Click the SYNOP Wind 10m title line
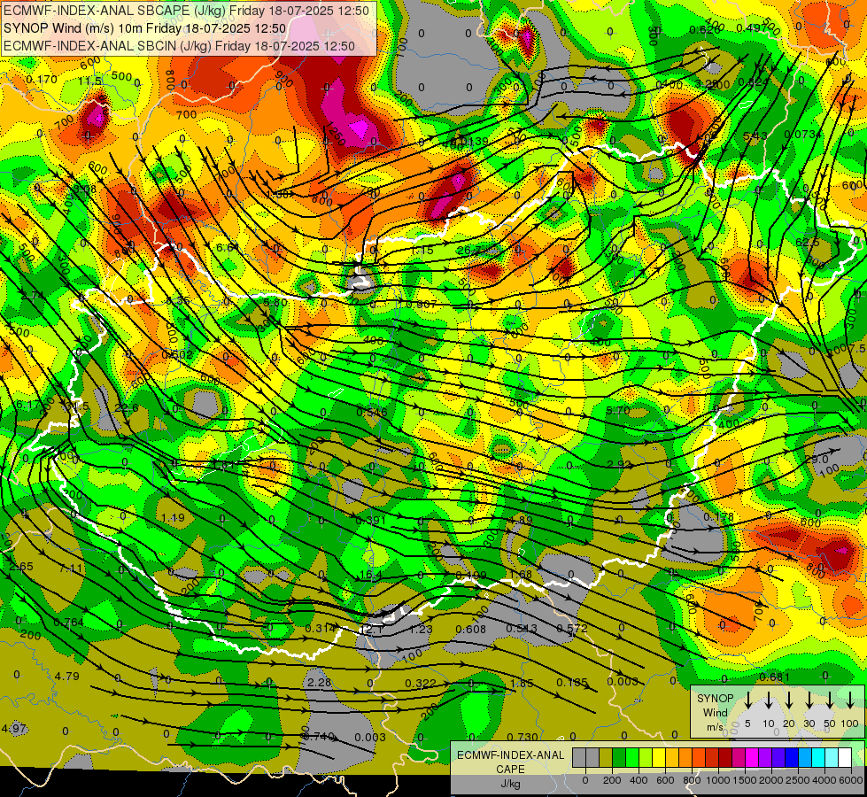 (x=144, y=28)
